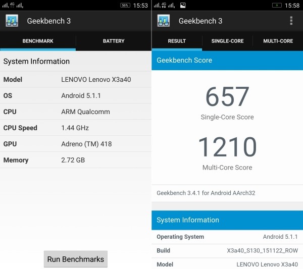Tap the System Information heading on left
This screenshot has width=303, height=269.
click(x=36, y=61)
